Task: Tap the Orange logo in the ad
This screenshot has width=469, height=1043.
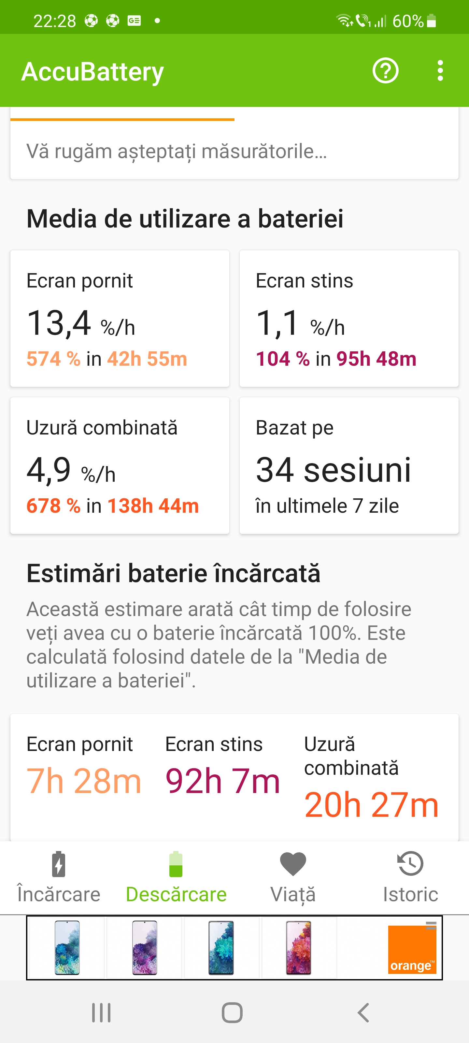Action: [412, 948]
